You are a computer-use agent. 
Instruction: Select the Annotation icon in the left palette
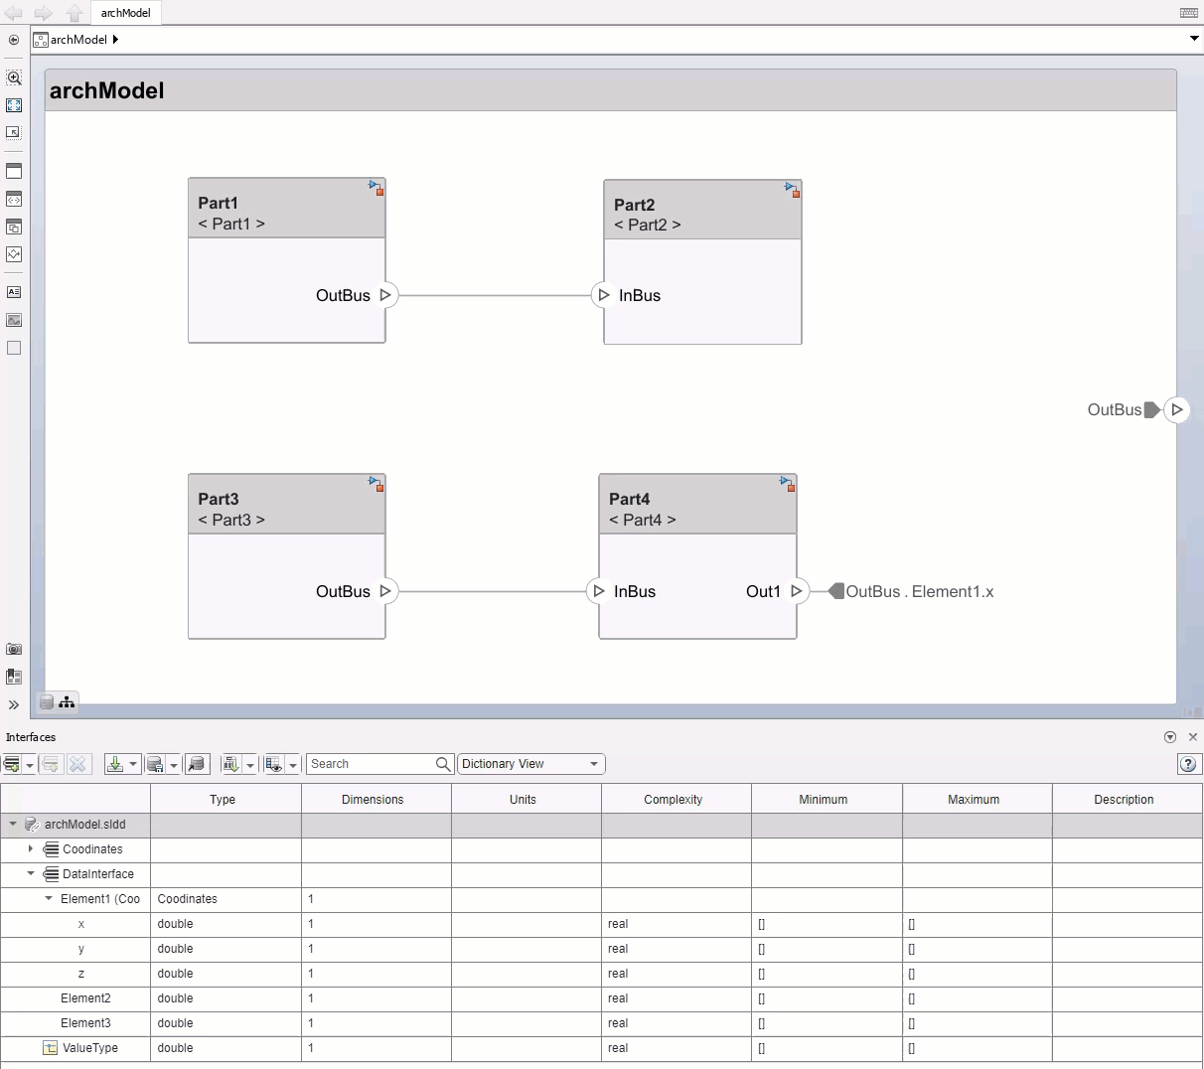(14, 292)
